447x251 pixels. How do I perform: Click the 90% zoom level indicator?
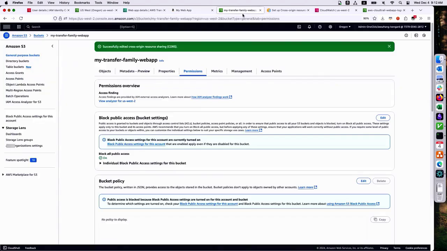pyautogui.click(x=366, y=18)
